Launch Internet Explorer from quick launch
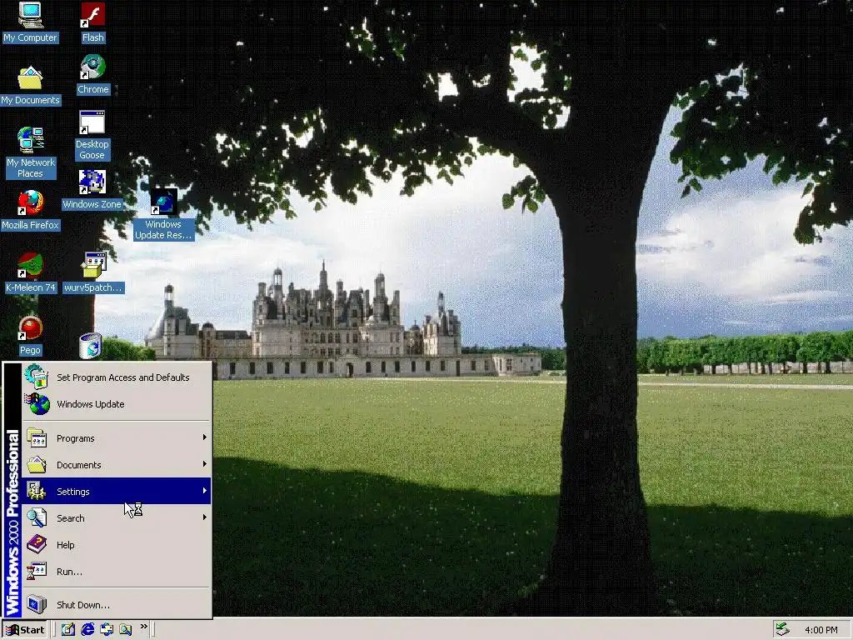853x640 pixels. tap(87, 629)
